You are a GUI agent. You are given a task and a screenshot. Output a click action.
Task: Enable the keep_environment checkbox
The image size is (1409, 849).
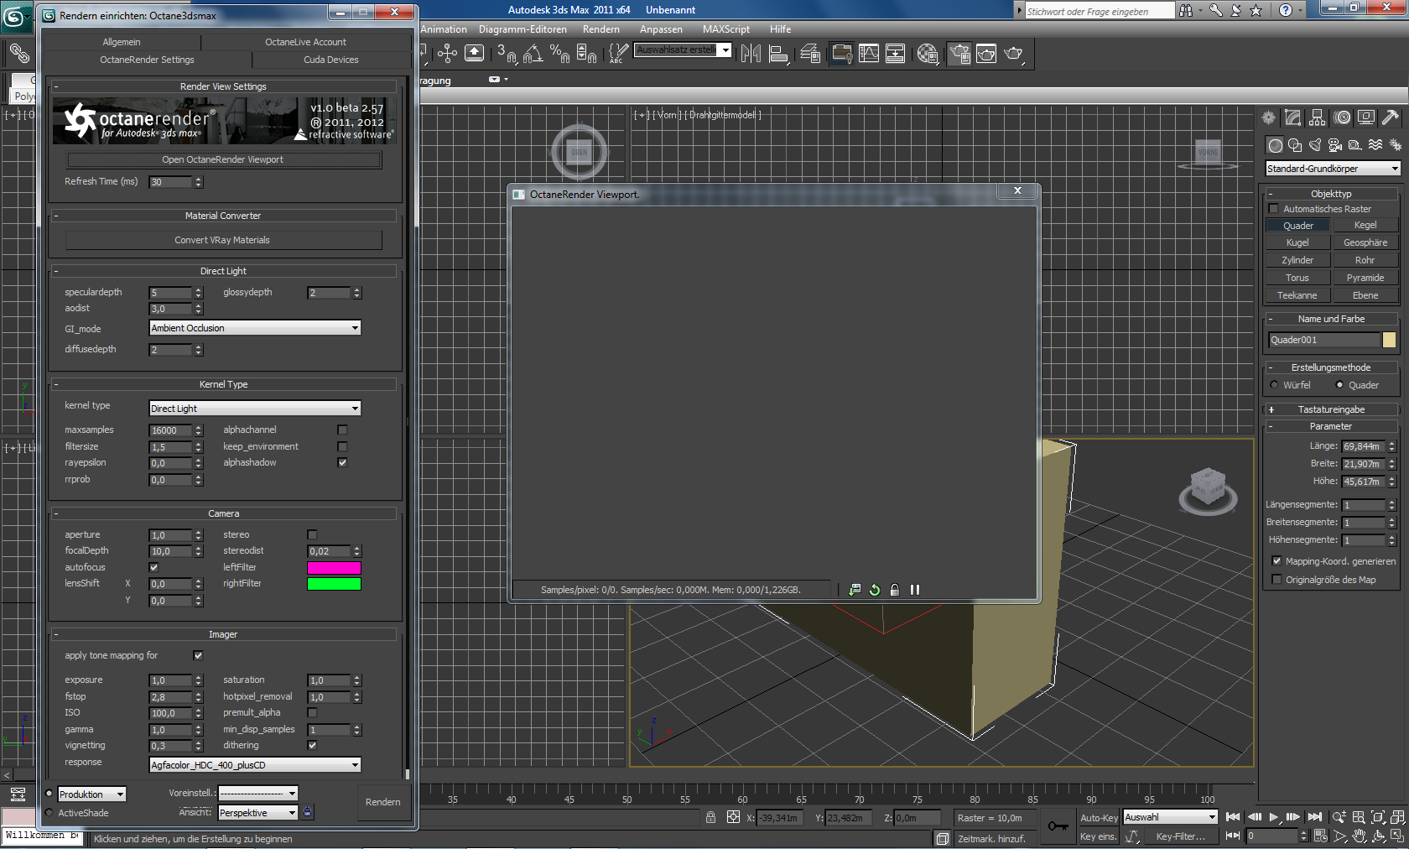click(342, 446)
